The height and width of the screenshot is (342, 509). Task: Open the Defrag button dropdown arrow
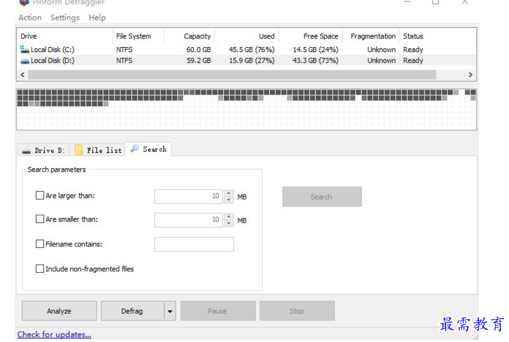coord(170,311)
